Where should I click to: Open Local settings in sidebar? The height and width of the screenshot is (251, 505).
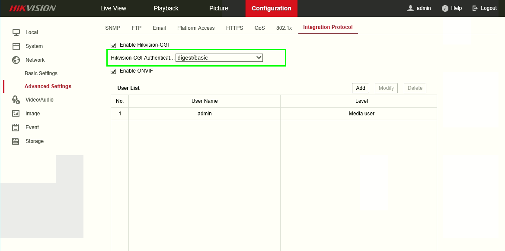click(32, 32)
